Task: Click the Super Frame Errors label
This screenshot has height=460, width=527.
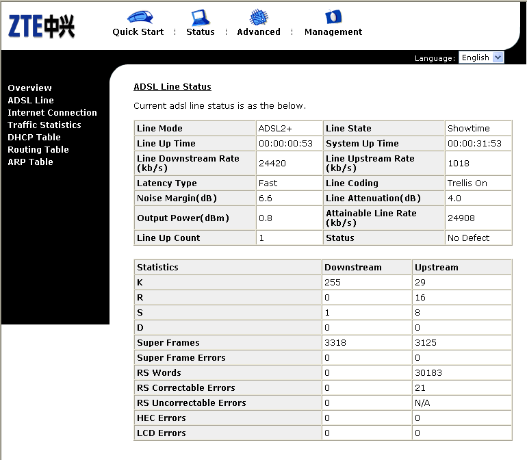Action: (181, 358)
